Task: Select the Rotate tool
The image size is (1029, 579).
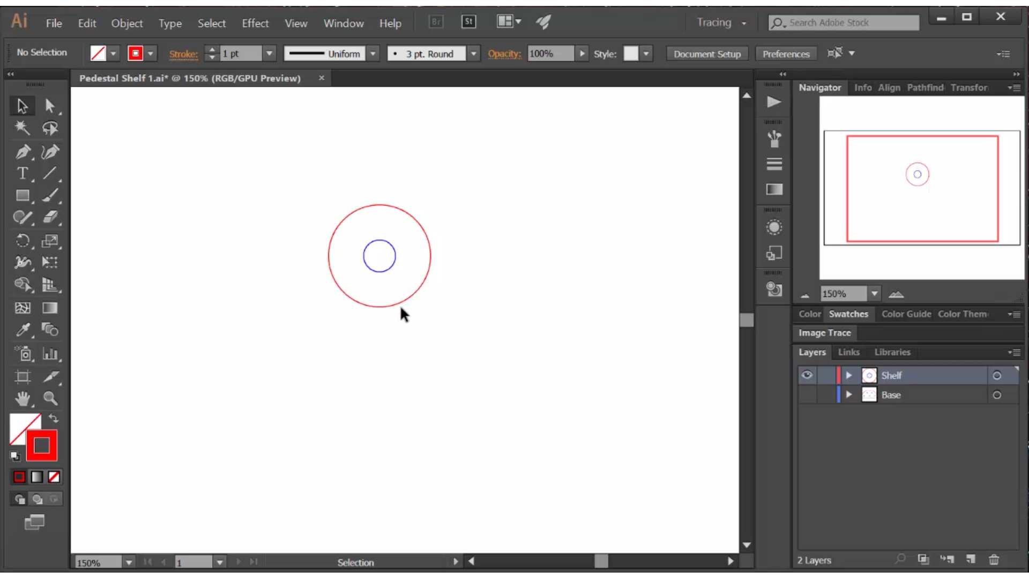Action: point(21,240)
